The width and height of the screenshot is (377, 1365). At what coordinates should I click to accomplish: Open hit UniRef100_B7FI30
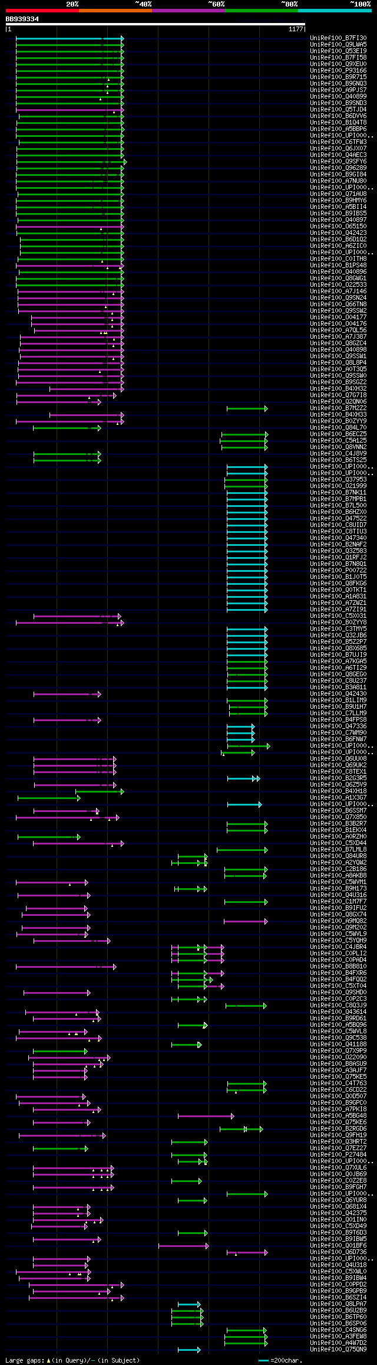point(338,38)
